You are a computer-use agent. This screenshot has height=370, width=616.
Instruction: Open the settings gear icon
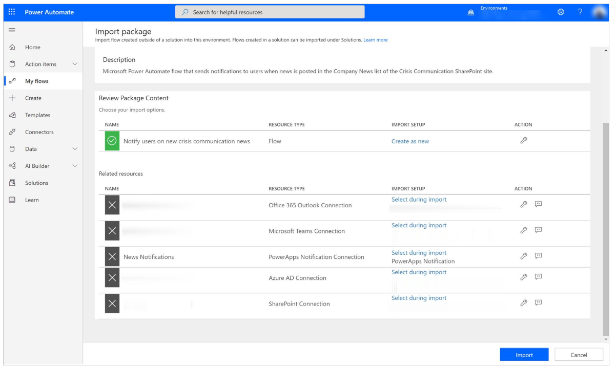point(561,12)
